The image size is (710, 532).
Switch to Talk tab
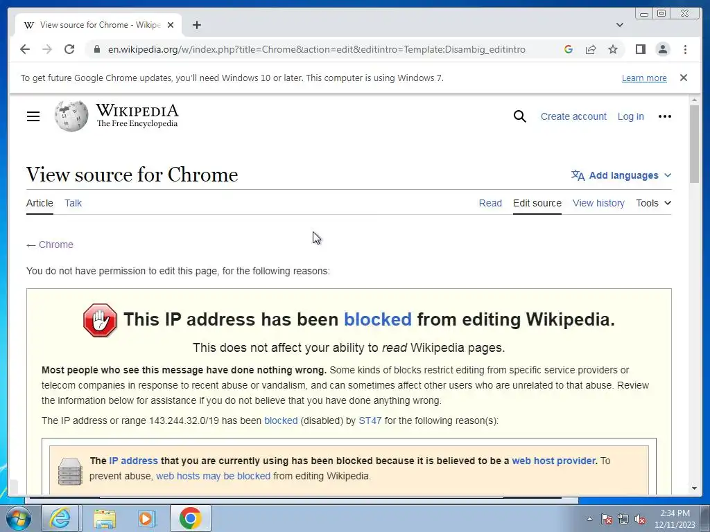point(73,203)
